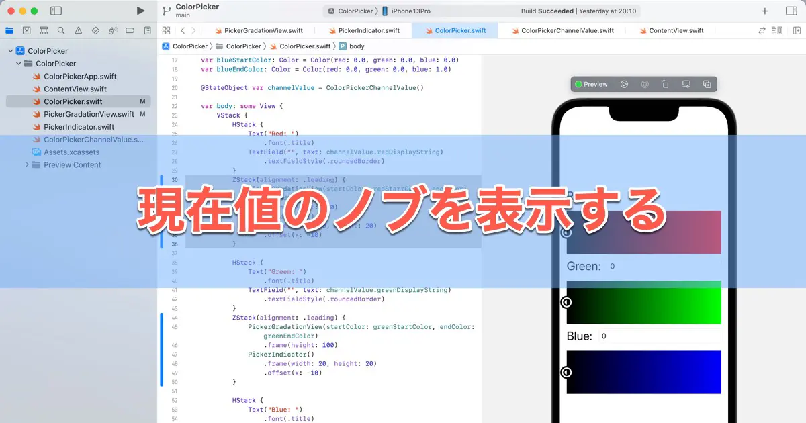Click the selectable preview mode icon

click(645, 84)
